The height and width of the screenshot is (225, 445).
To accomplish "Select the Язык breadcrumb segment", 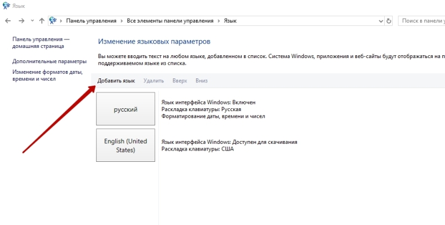I will coord(230,21).
